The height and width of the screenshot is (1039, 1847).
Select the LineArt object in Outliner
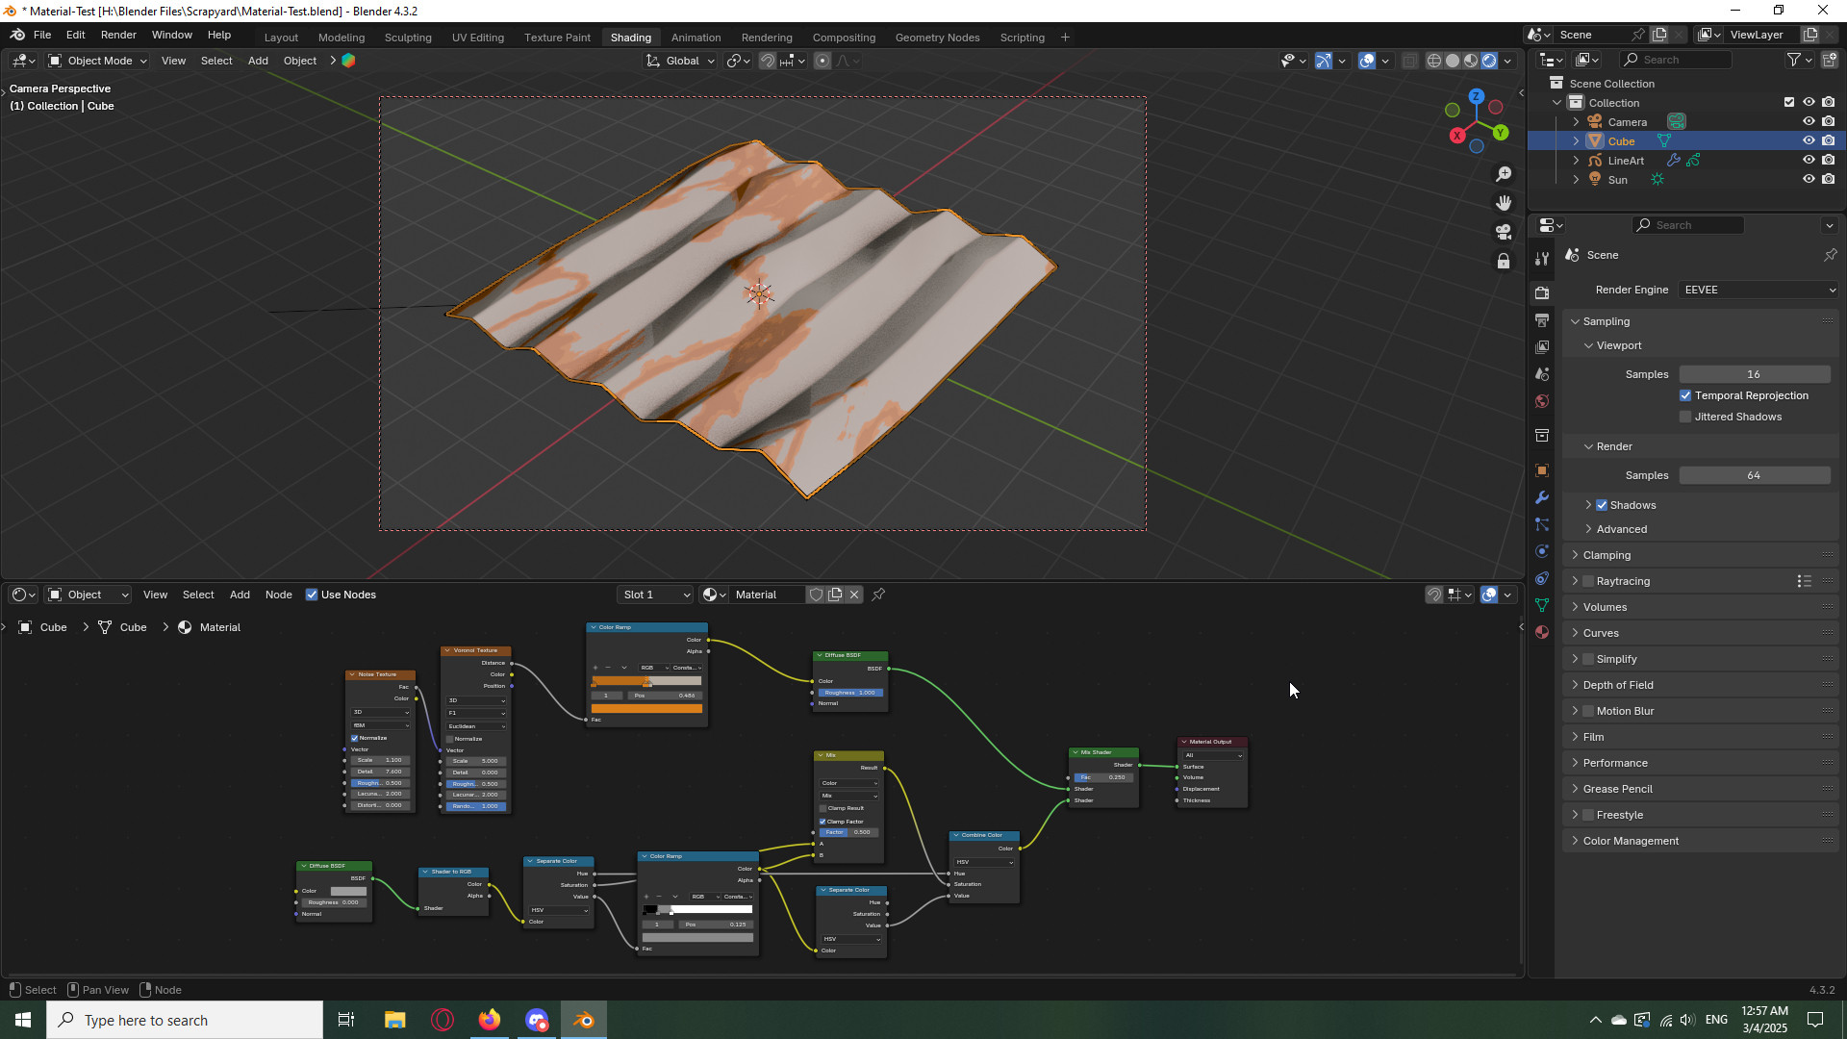pyautogui.click(x=1626, y=161)
